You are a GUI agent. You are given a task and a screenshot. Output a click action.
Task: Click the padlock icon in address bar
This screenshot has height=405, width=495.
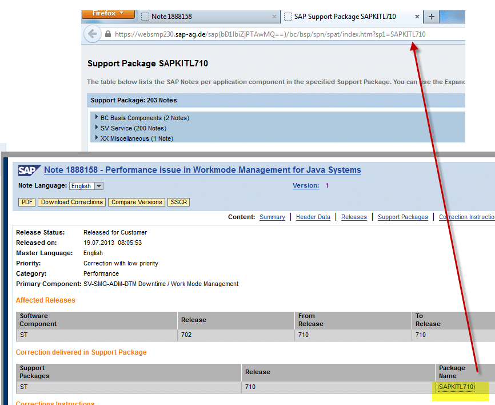point(108,34)
